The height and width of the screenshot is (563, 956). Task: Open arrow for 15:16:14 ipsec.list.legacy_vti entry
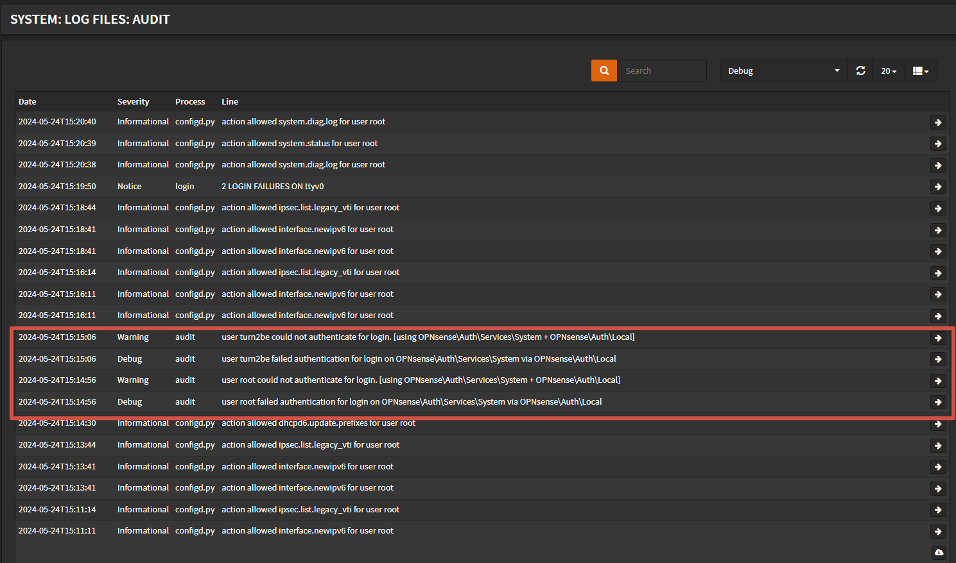(938, 273)
